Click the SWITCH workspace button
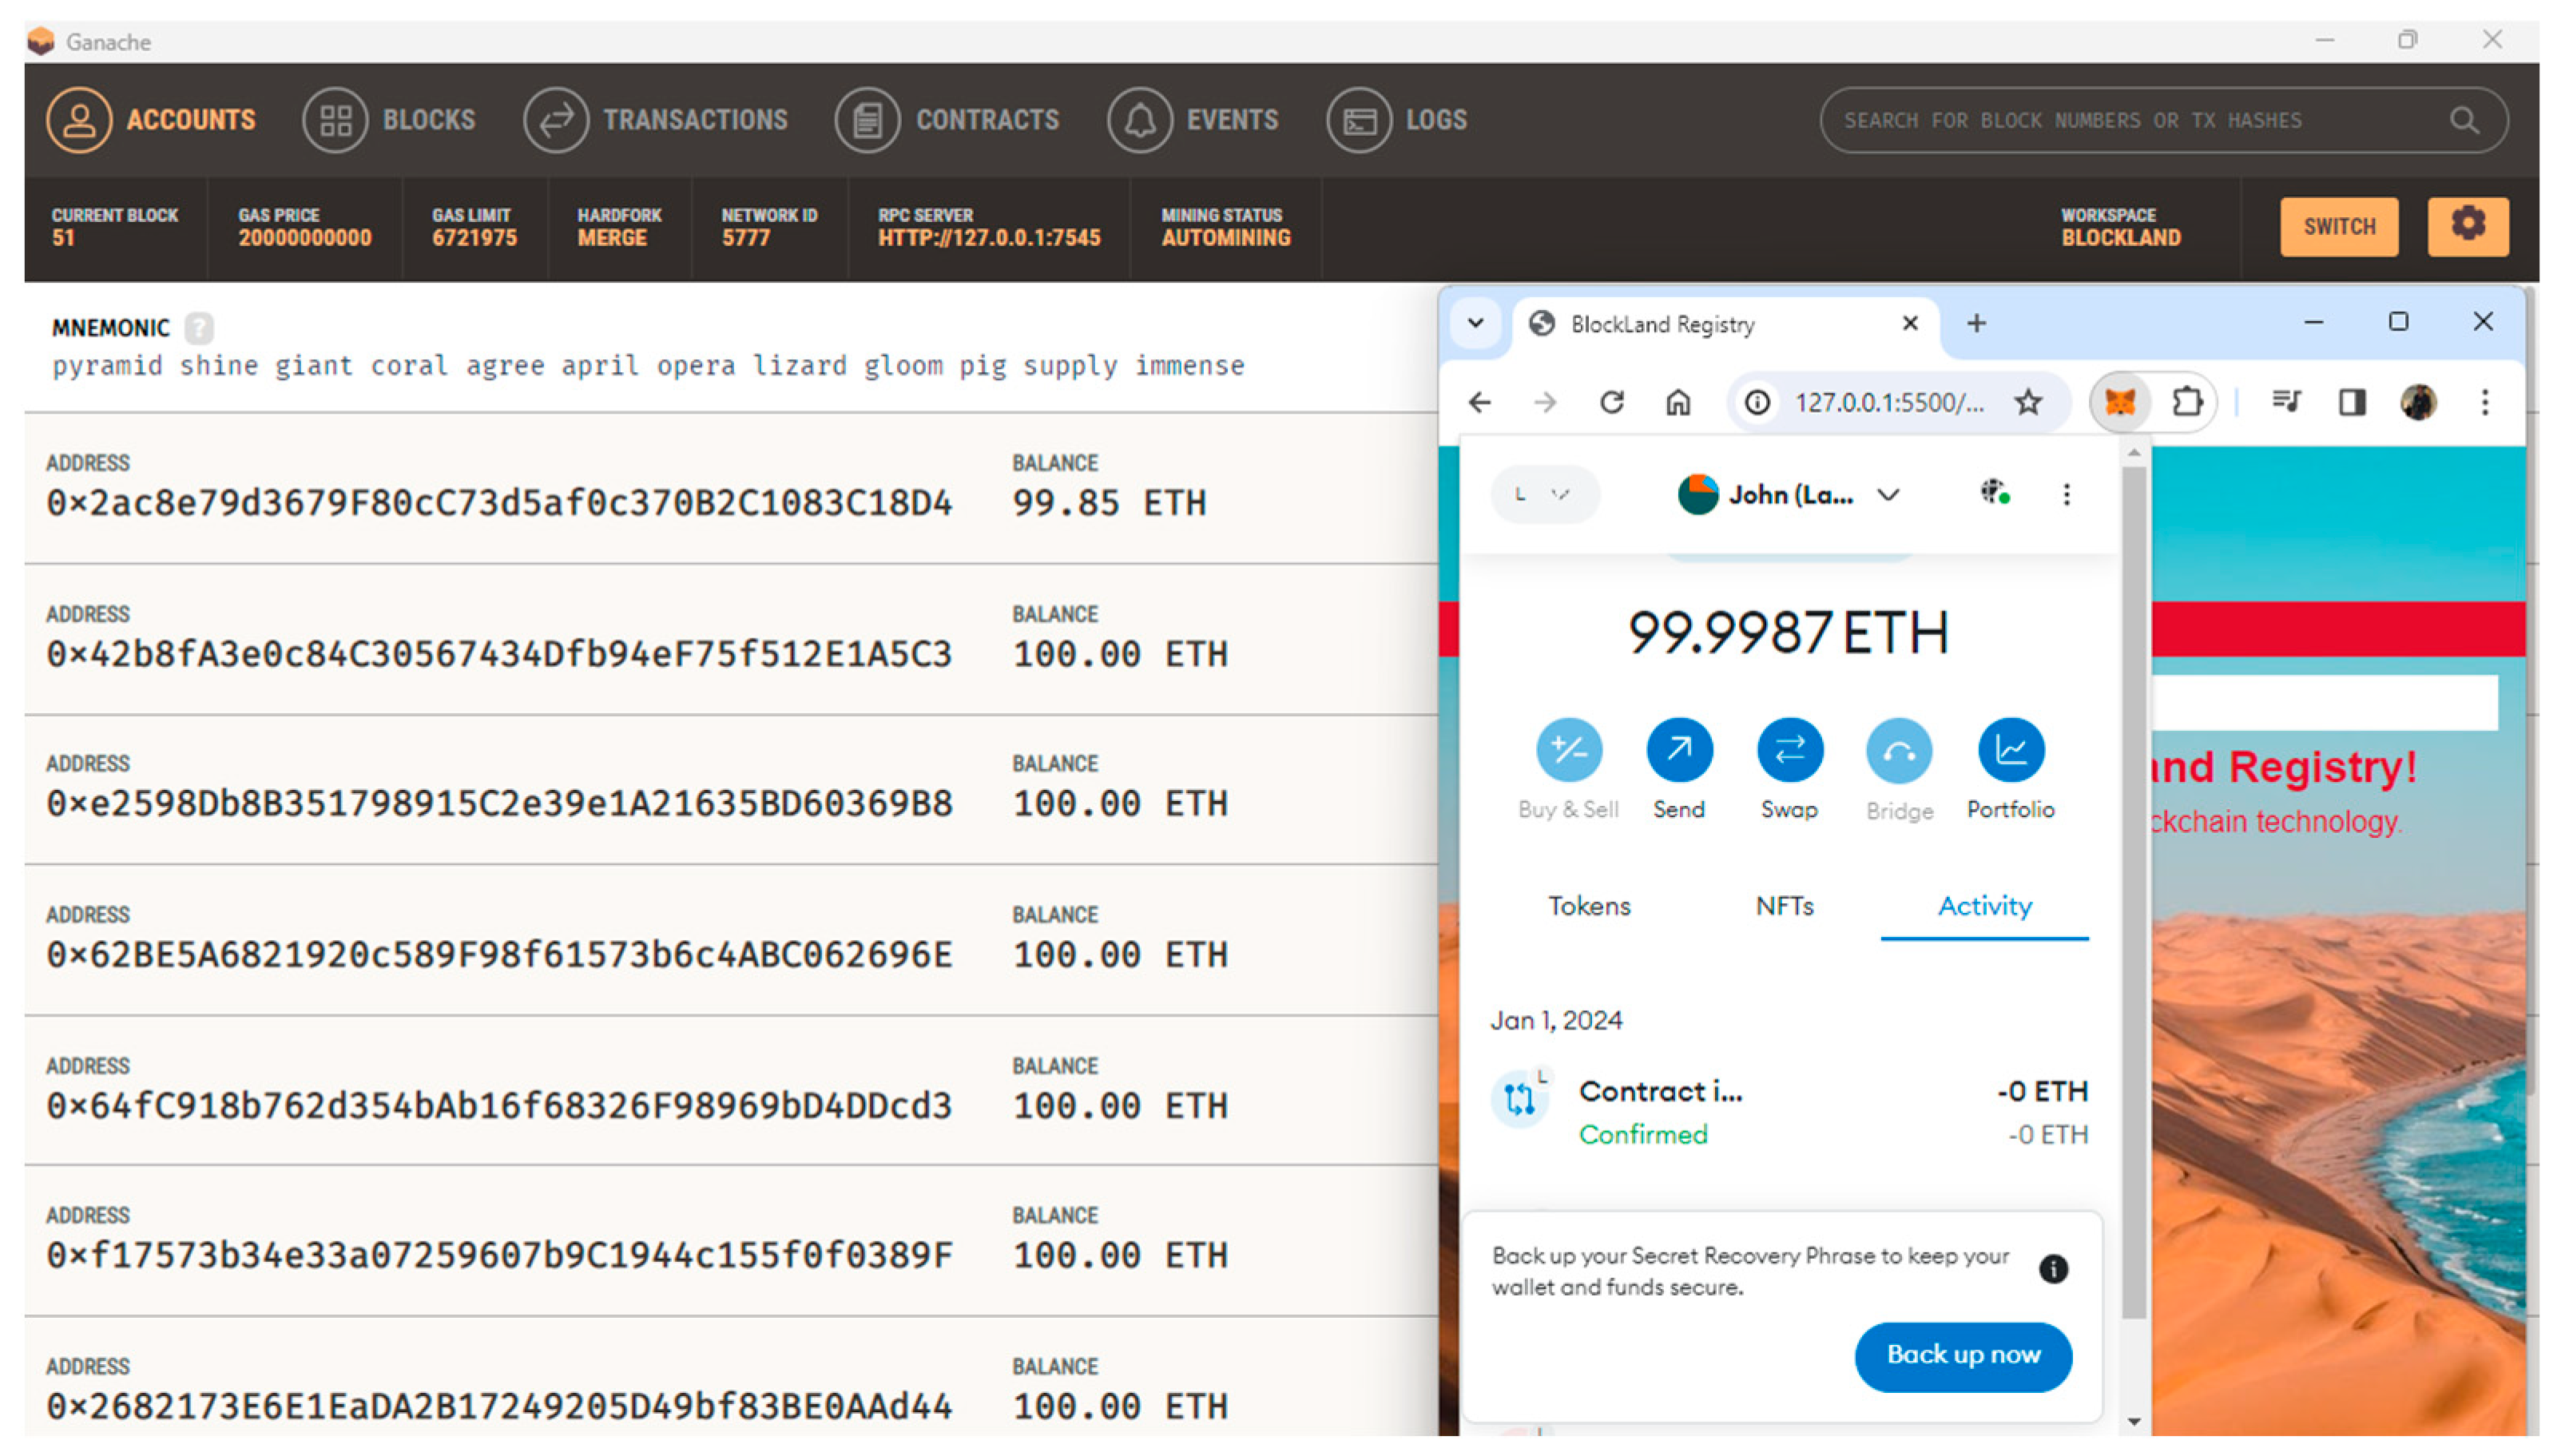 tap(2338, 227)
